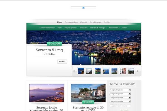Click the next arrow in thumbnail carousel
167x111 pixels.
click(x=137, y=71)
